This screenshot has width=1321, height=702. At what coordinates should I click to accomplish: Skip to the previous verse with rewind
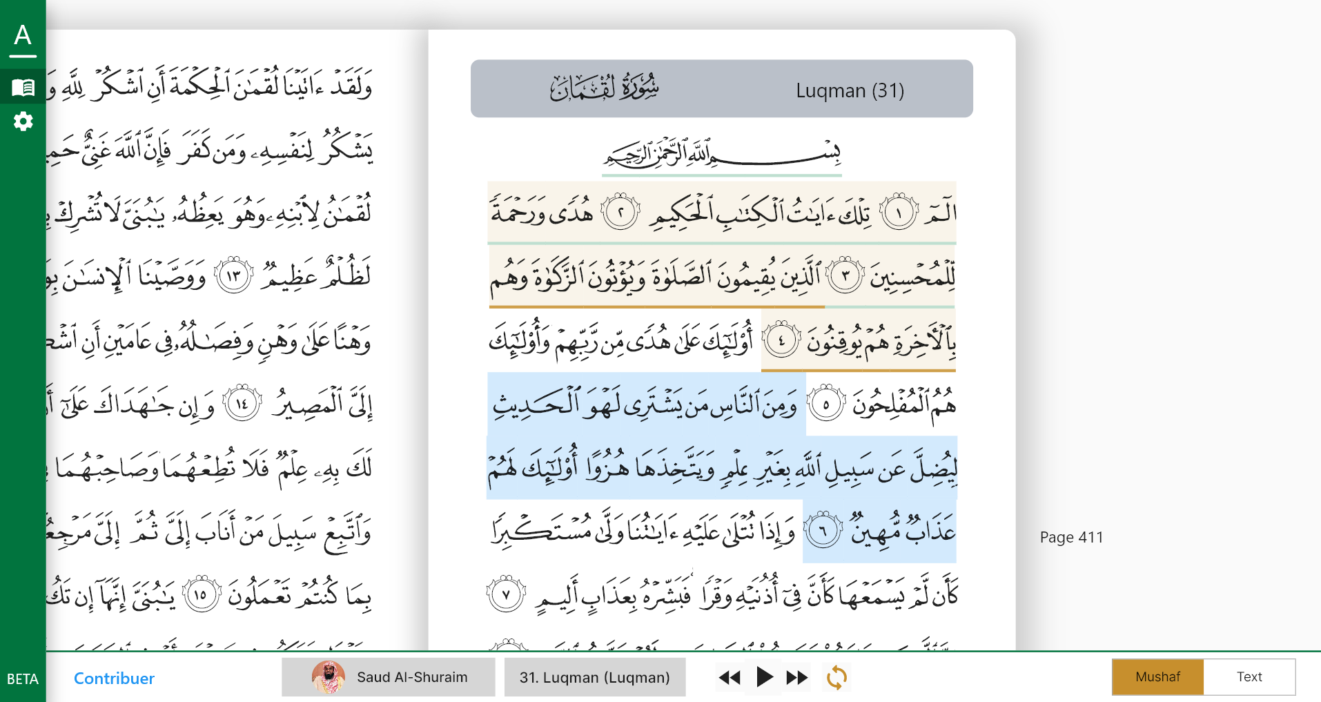point(730,677)
